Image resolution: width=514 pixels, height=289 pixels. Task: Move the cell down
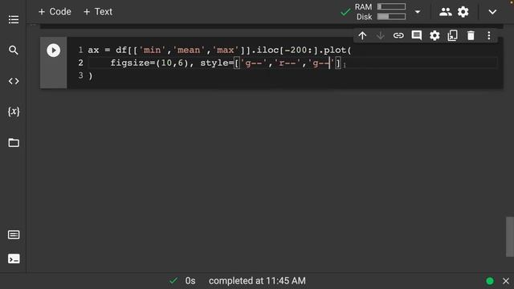point(380,35)
